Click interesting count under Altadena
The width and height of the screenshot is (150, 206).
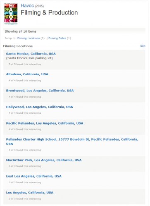coord(25,80)
